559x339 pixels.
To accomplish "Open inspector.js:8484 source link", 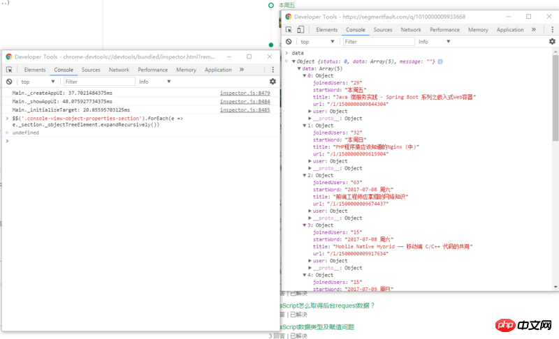I will pos(245,101).
